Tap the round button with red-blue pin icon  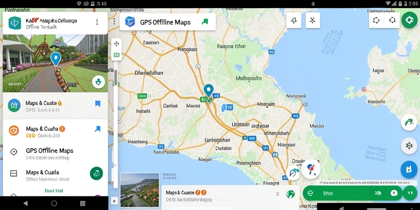pos(311,169)
